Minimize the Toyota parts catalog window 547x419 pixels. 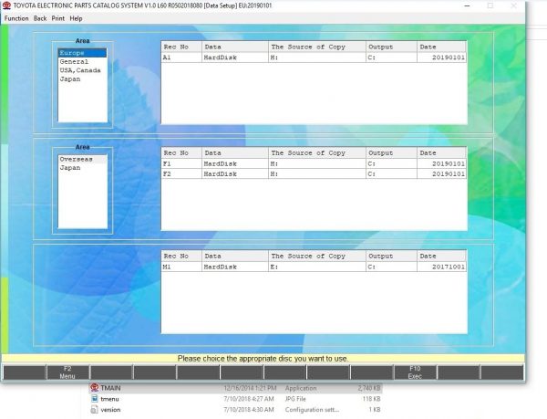coord(467,5)
